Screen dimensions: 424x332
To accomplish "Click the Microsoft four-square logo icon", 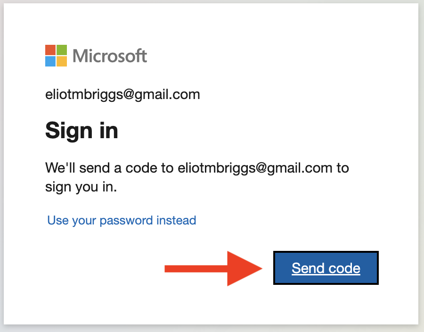I will pos(56,56).
